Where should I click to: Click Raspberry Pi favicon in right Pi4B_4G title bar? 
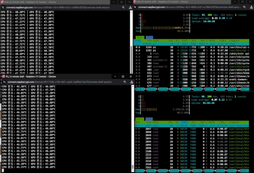click(x=135, y=1)
